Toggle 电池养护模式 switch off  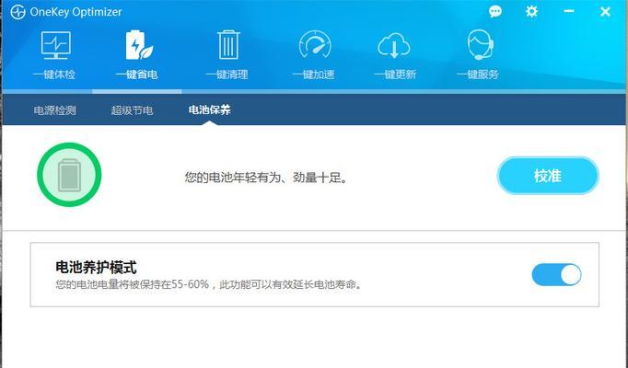click(x=556, y=275)
